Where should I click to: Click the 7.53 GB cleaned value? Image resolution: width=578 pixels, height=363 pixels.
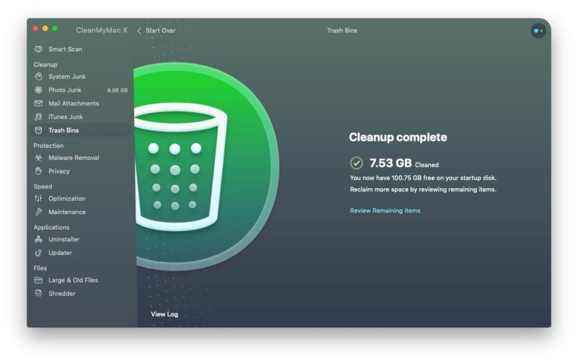pyautogui.click(x=391, y=163)
